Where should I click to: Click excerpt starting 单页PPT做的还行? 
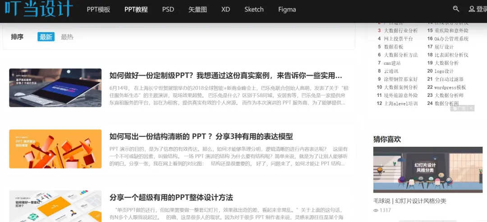click(227, 213)
